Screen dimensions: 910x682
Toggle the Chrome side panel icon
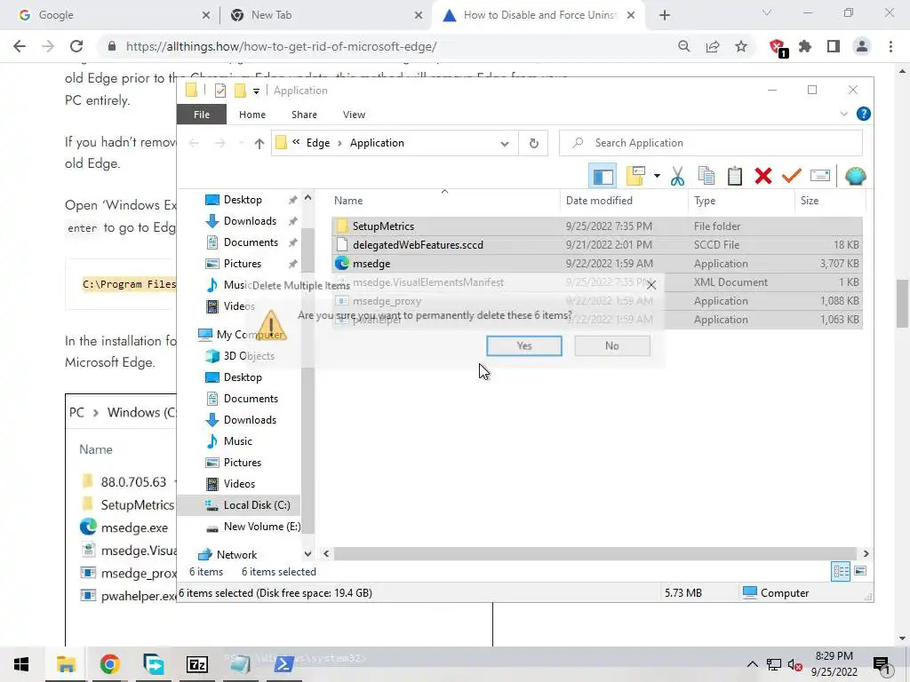[x=834, y=46]
